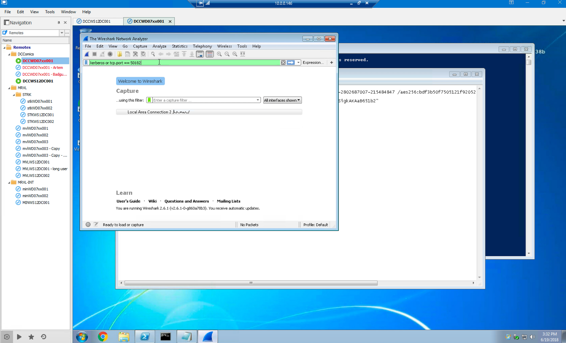
Task: Select MVLWS12DC002 remote
Action: pos(36,175)
